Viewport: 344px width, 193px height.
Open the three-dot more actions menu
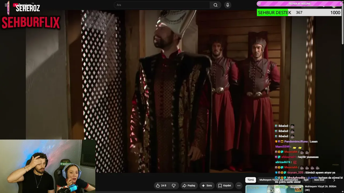239,185
